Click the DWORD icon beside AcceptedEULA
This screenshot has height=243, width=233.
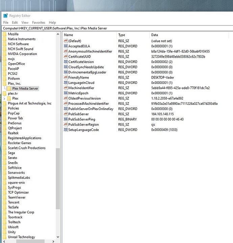[x=66, y=46]
